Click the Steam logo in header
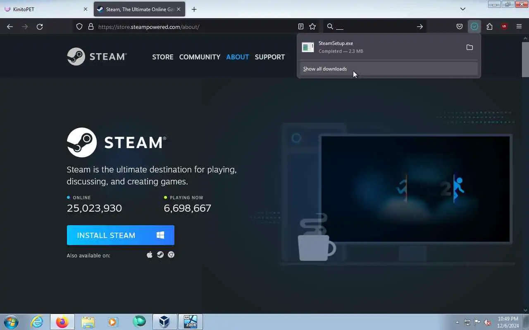529x330 pixels. (x=97, y=57)
